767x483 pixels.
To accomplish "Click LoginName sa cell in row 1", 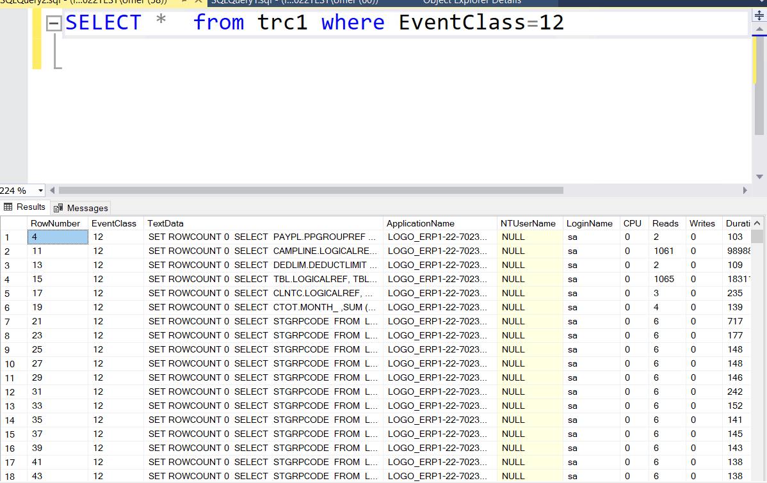I will pos(592,237).
